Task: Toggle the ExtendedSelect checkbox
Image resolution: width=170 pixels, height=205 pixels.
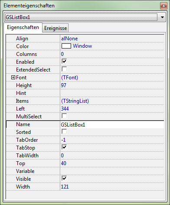Action: coord(64,69)
